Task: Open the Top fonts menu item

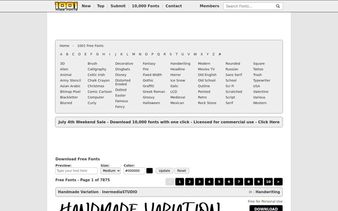Action: 100,6
